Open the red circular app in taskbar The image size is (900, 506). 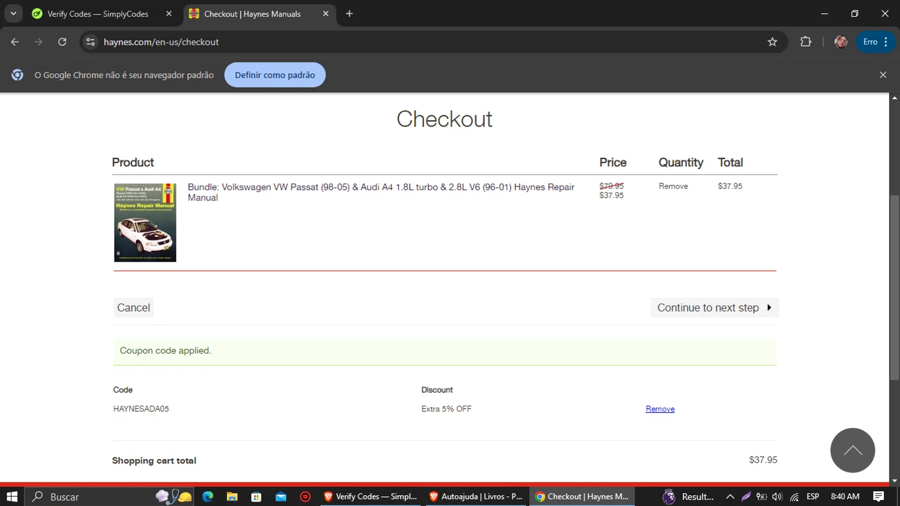[305, 496]
